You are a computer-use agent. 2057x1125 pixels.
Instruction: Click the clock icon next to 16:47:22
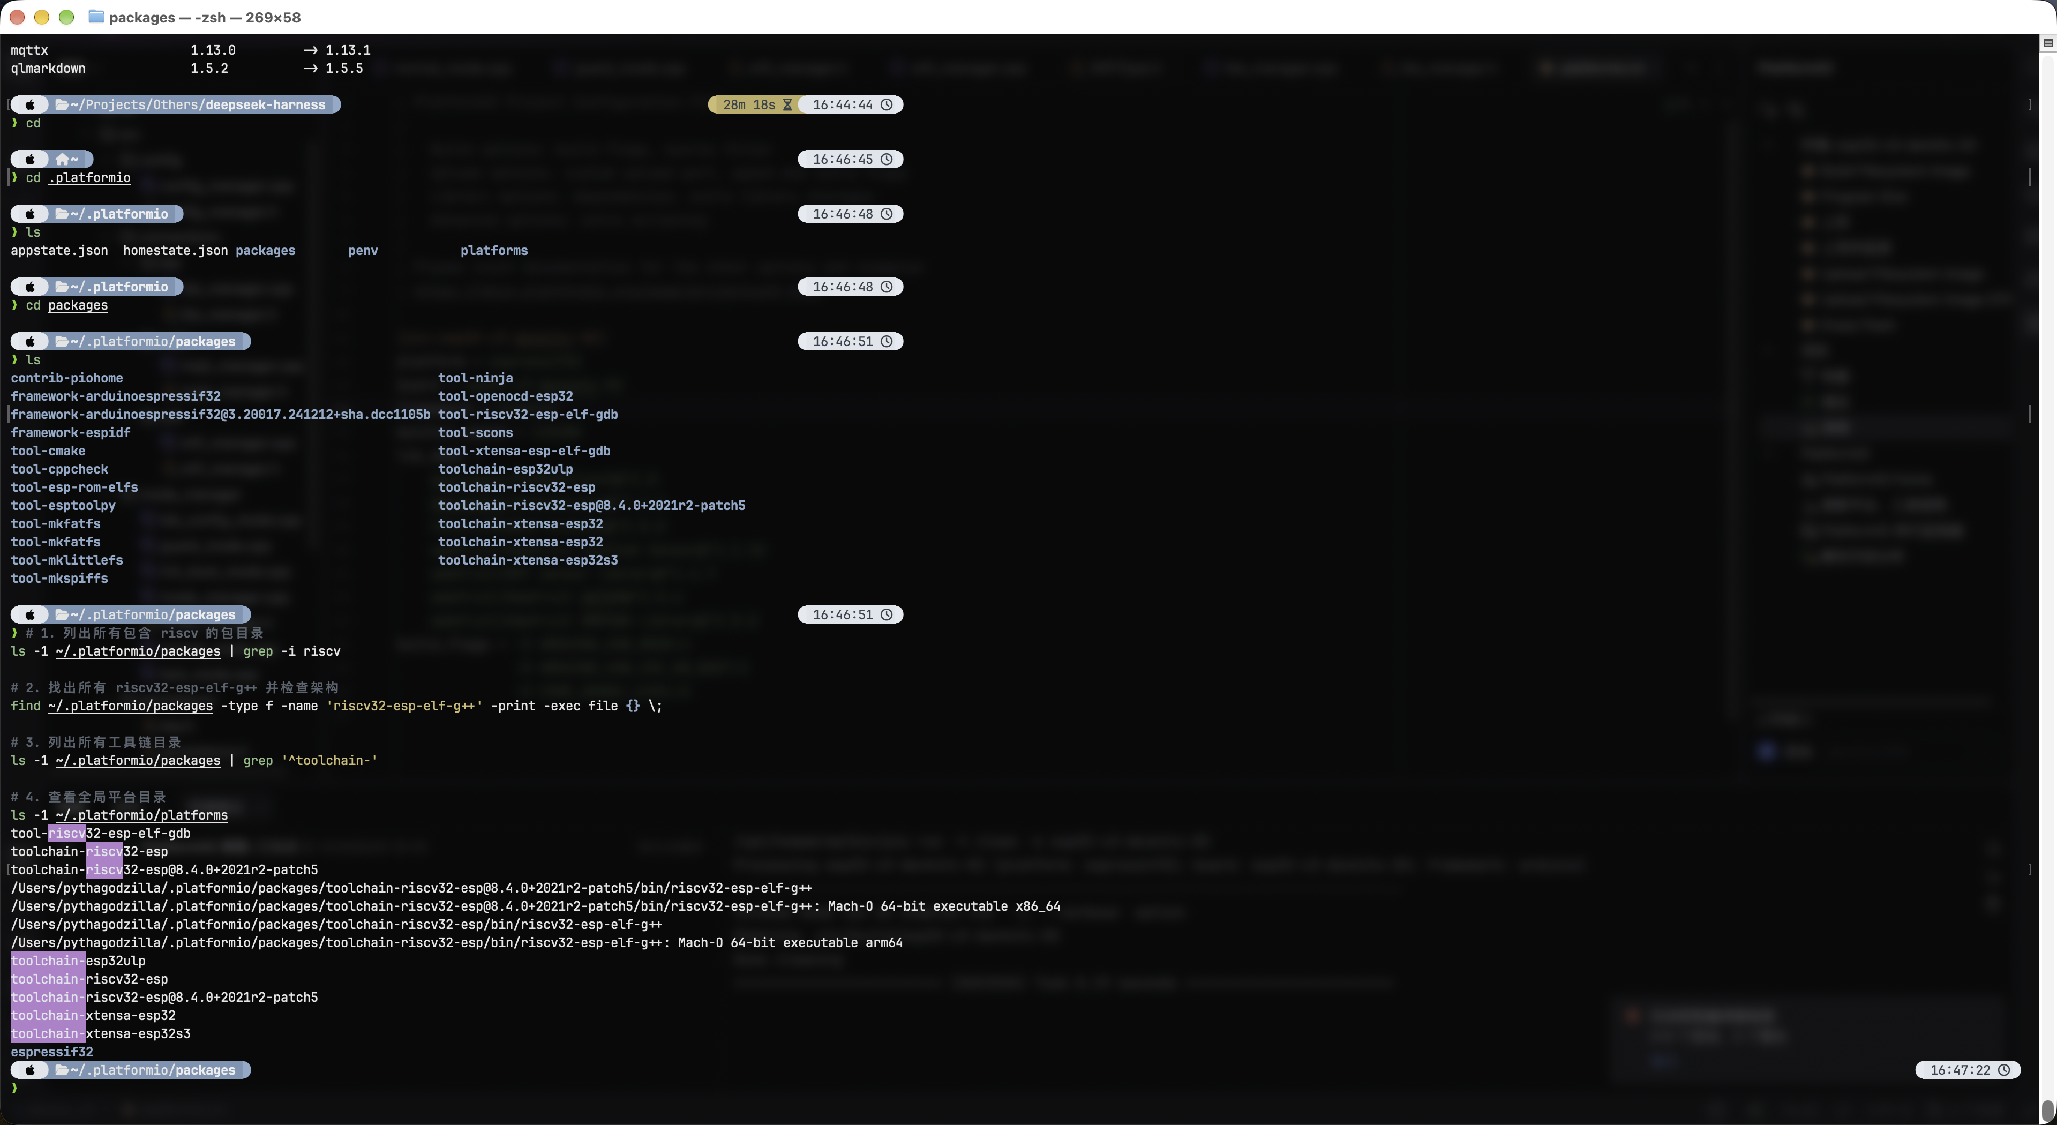[2003, 1070]
